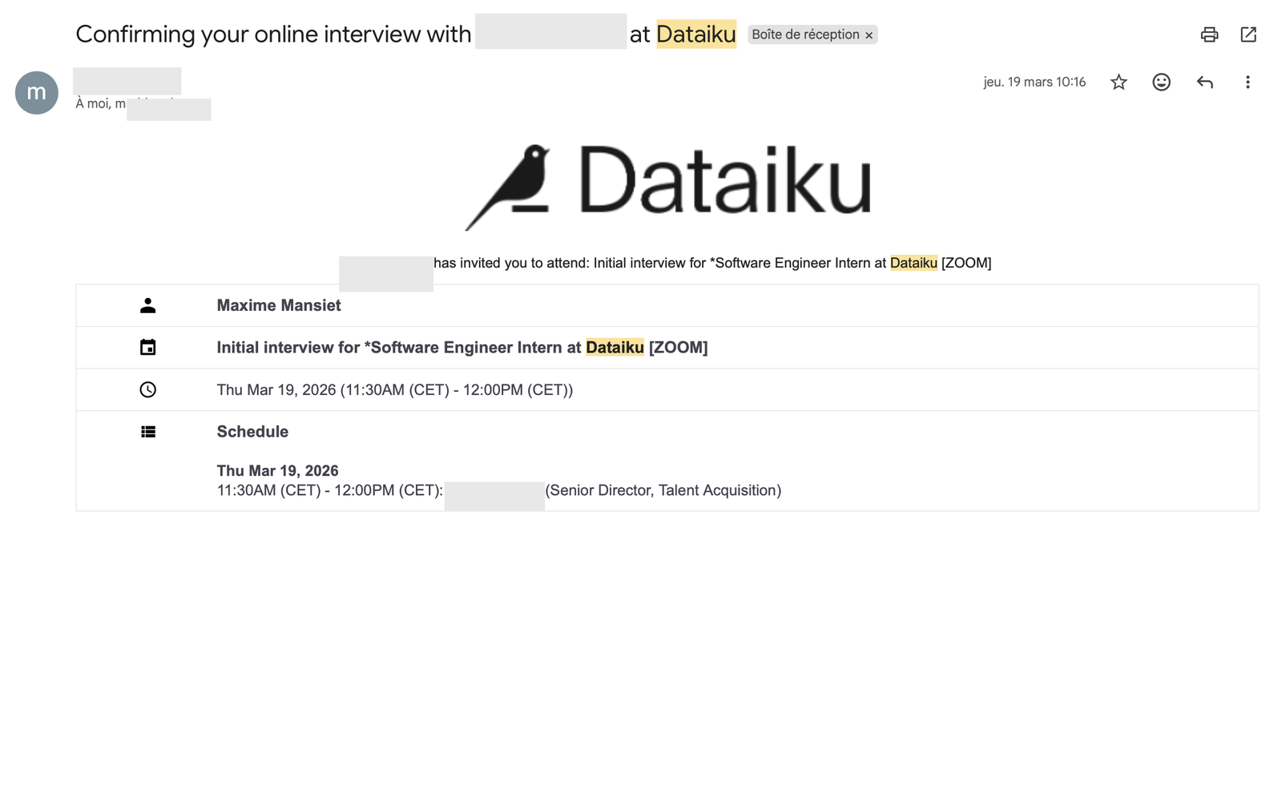
Task: Click the subject line of the email
Action: pos(272,34)
